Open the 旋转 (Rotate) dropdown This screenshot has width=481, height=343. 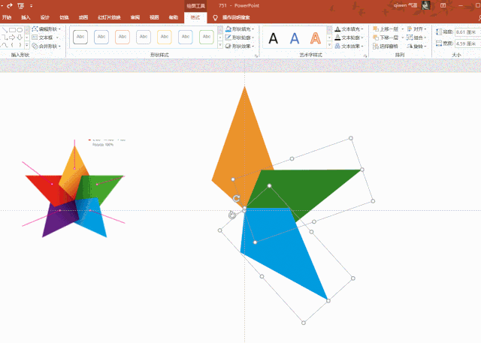(416, 47)
